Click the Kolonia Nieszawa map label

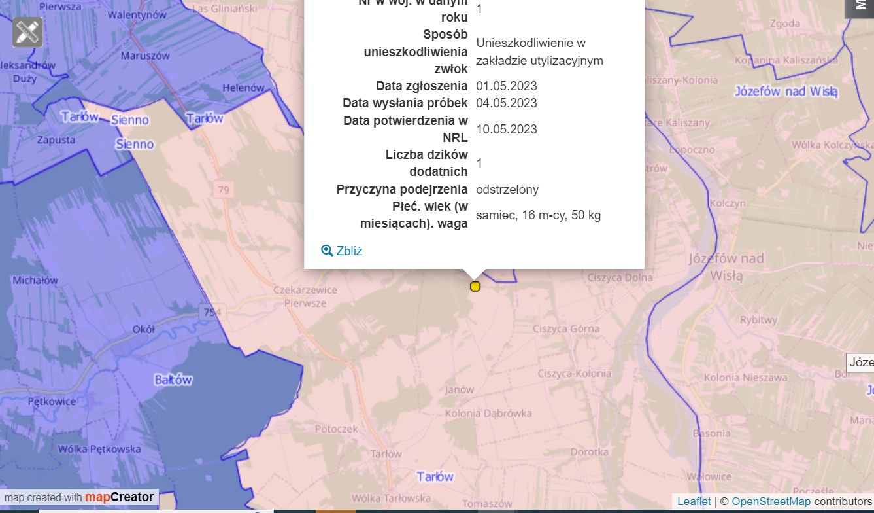(x=746, y=377)
